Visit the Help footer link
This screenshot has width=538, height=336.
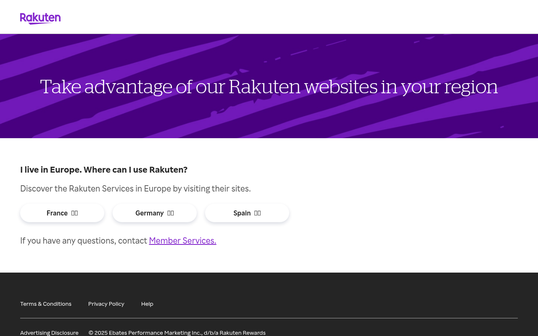(147, 304)
